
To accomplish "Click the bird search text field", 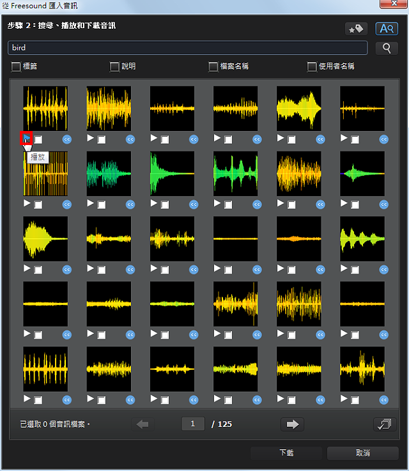I will [x=188, y=48].
